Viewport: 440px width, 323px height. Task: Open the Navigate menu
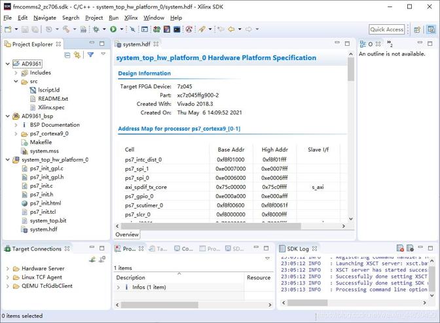[45, 18]
